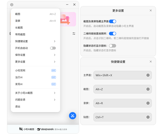Choose 带壳截图 menu entry

(20, 34)
